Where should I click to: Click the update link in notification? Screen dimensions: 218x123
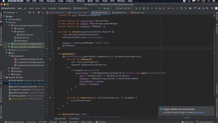pyautogui.click(x=201, y=112)
